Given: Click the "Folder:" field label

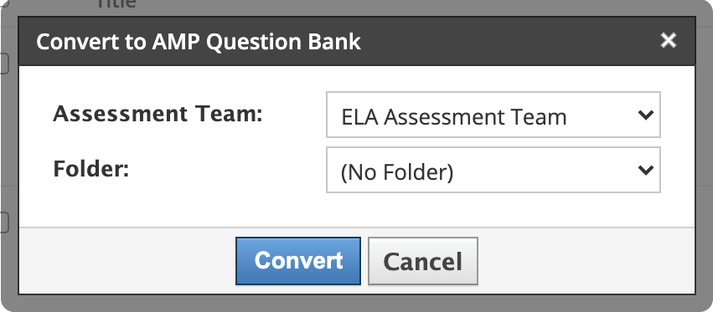Looking at the screenshot, I should click(91, 169).
